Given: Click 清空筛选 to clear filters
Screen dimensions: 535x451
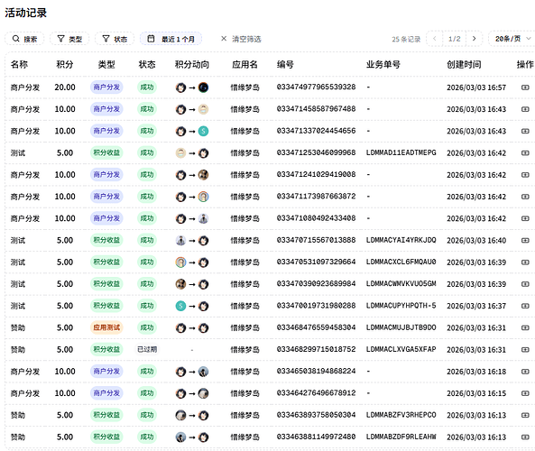Looking at the screenshot, I should (x=241, y=39).
